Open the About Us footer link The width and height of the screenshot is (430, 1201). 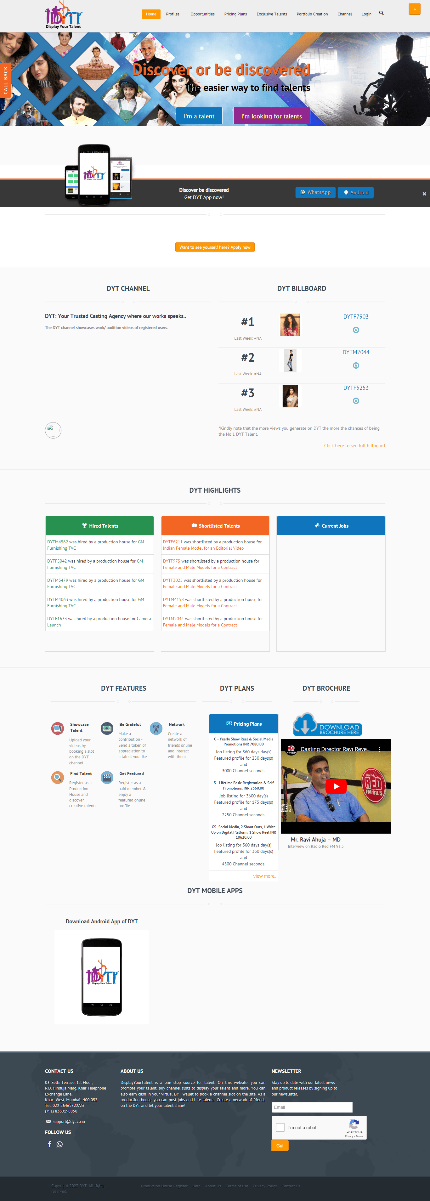(213, 1186)
